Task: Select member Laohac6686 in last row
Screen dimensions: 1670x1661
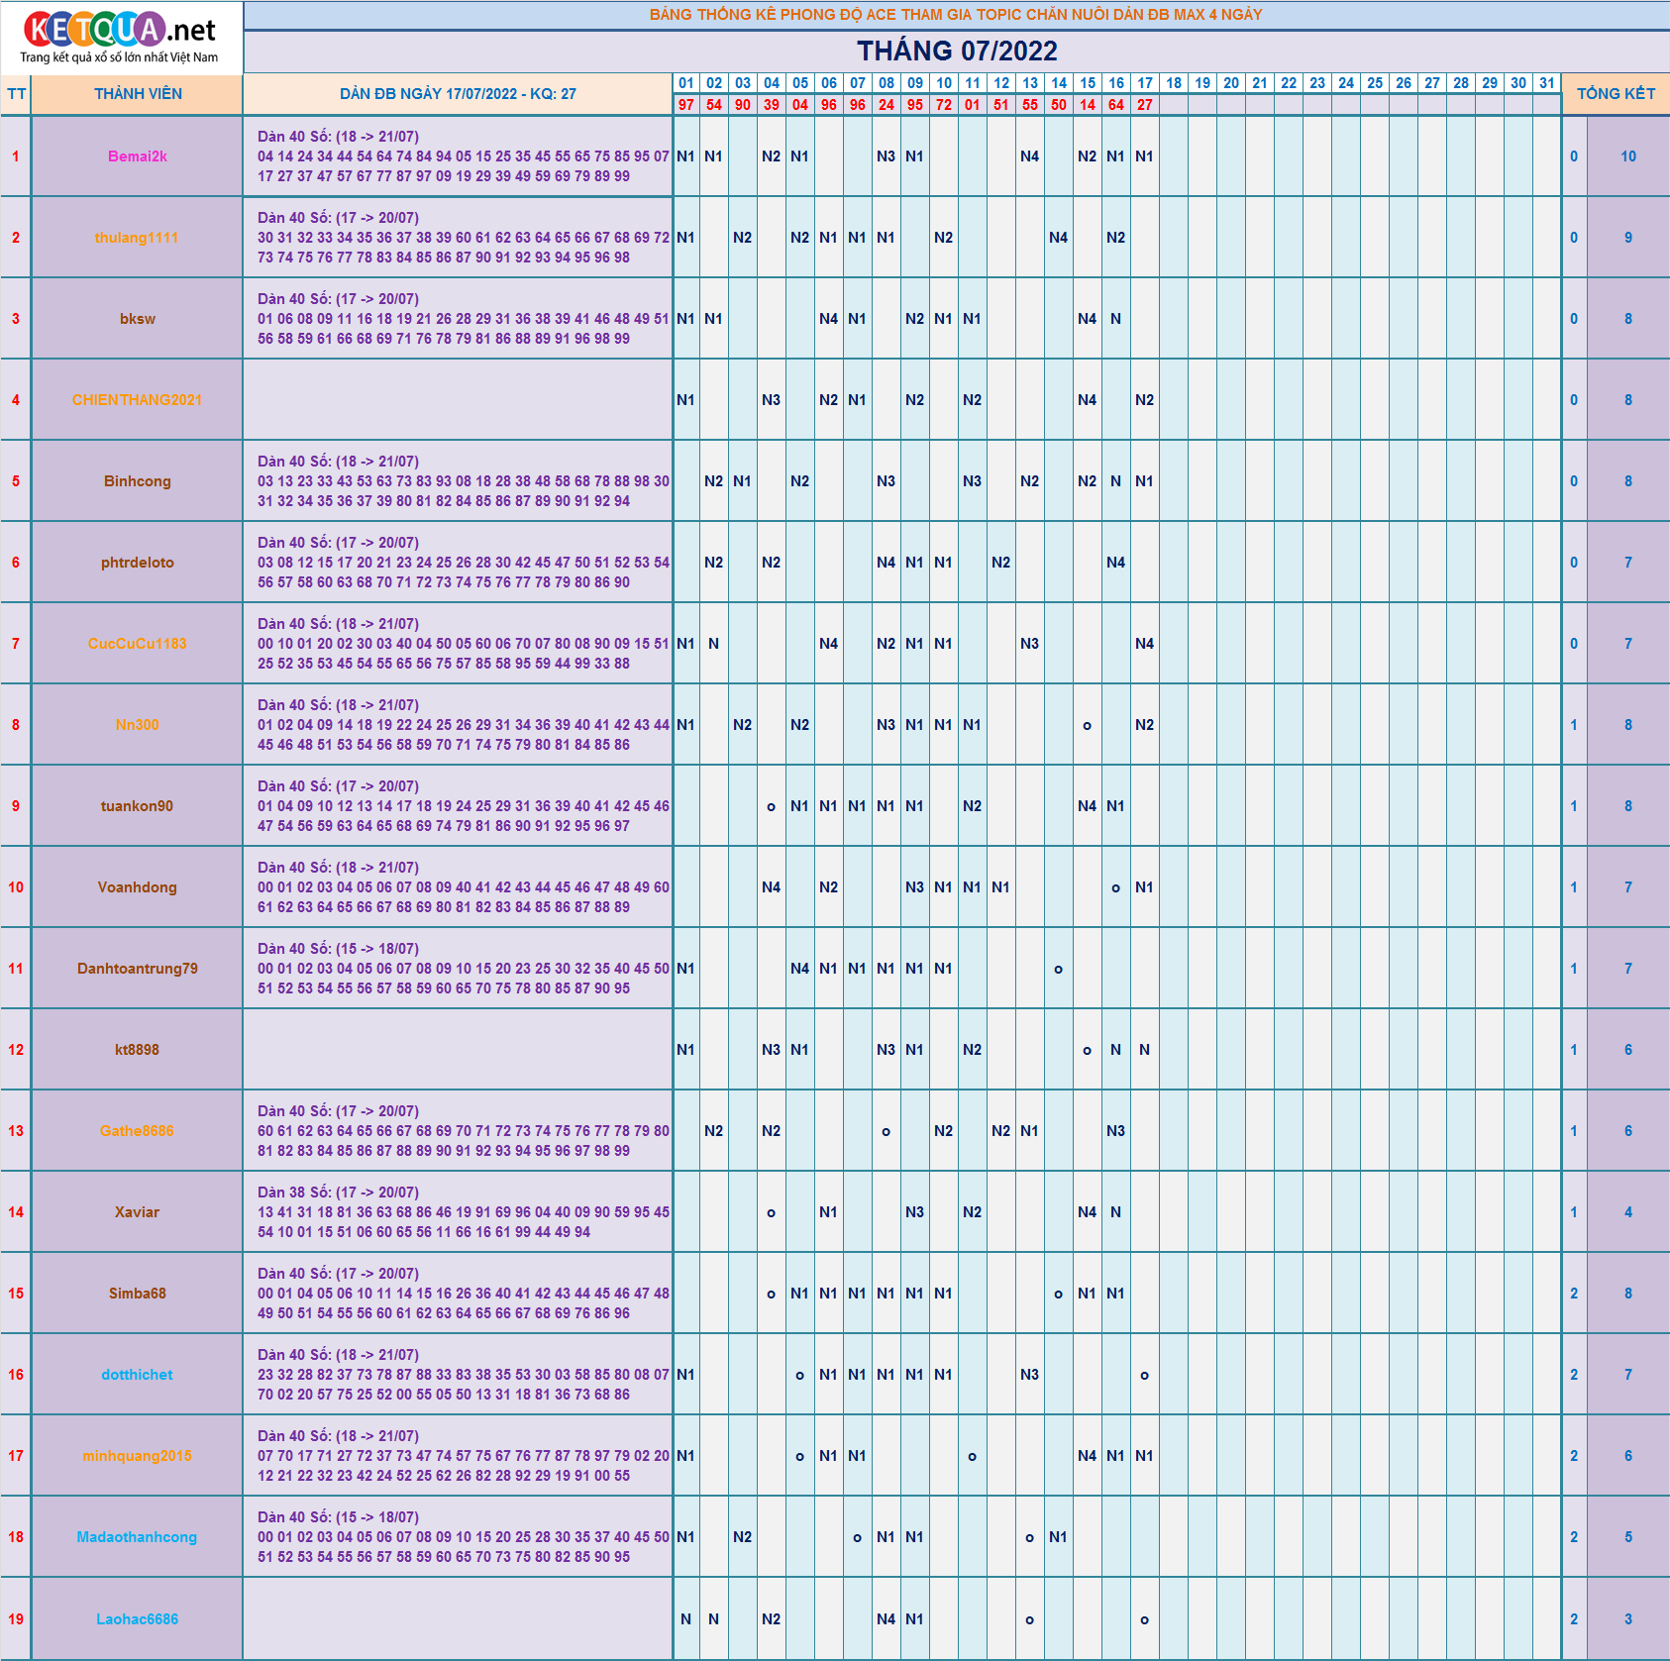Action: click(137, 1619)
